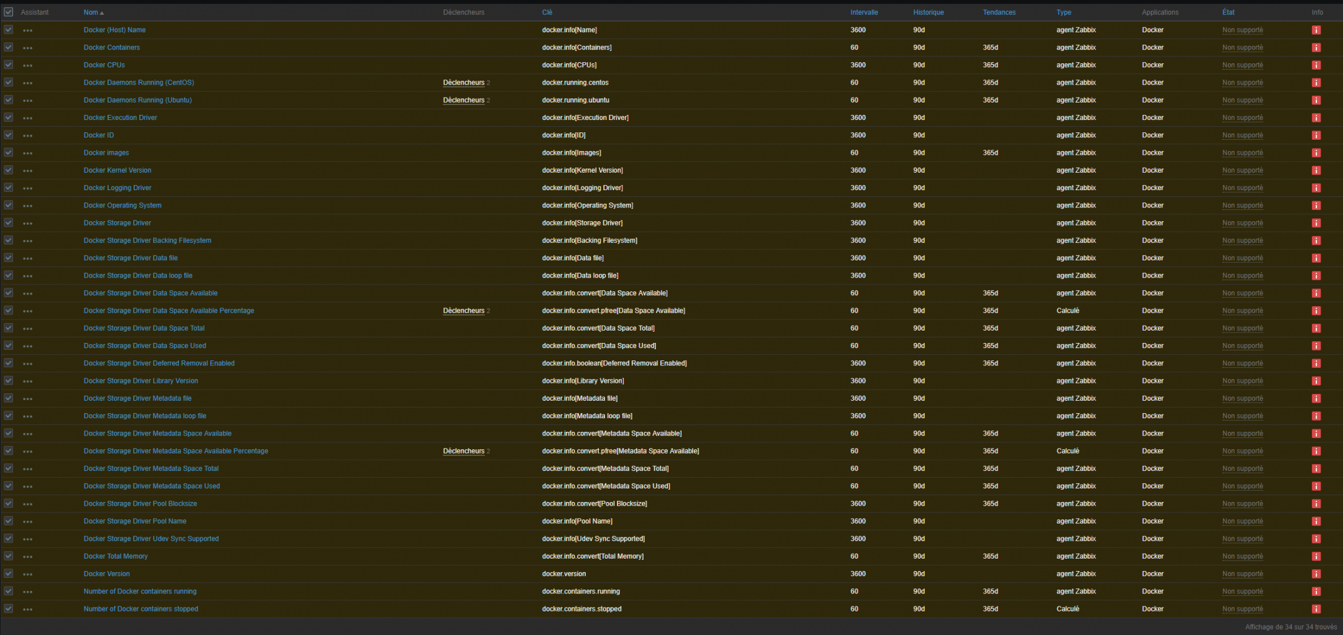
Task: Click the red info icon for Docker Total Memory
Action: pyautogui.click(x=1316, y=557)
